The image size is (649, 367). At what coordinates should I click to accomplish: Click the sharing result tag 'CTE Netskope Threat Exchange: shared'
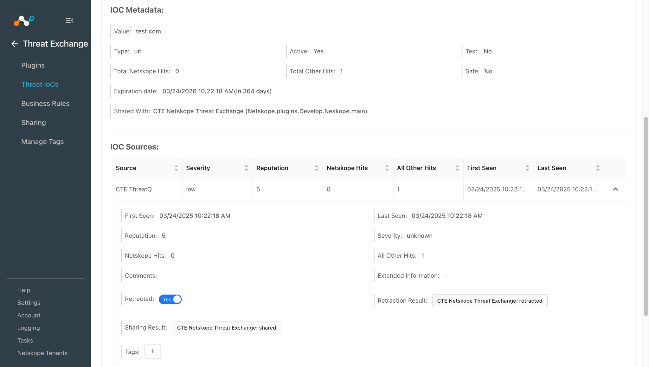point(227,328)
